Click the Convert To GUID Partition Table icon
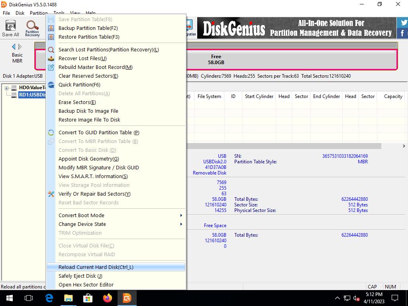Screen dimensions: 408x306 tap(51, 133)
